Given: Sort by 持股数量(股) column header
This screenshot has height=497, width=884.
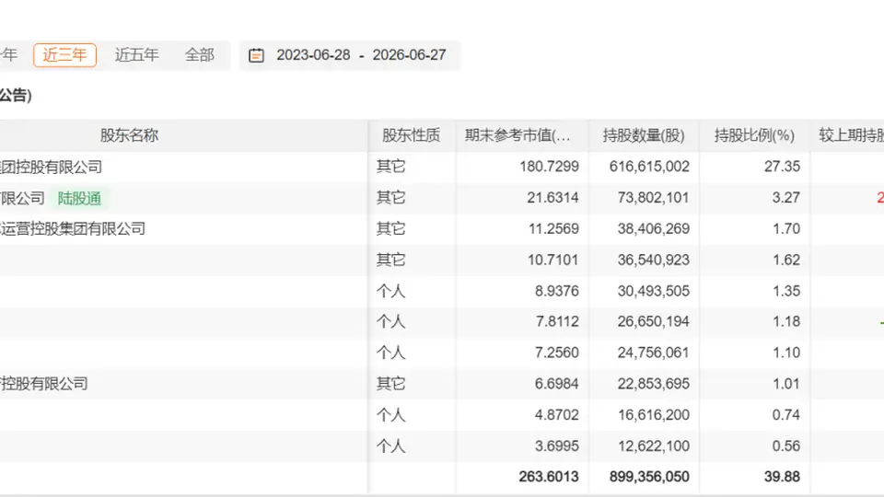Looking at the screenshot, I should (x=644, y=135).
